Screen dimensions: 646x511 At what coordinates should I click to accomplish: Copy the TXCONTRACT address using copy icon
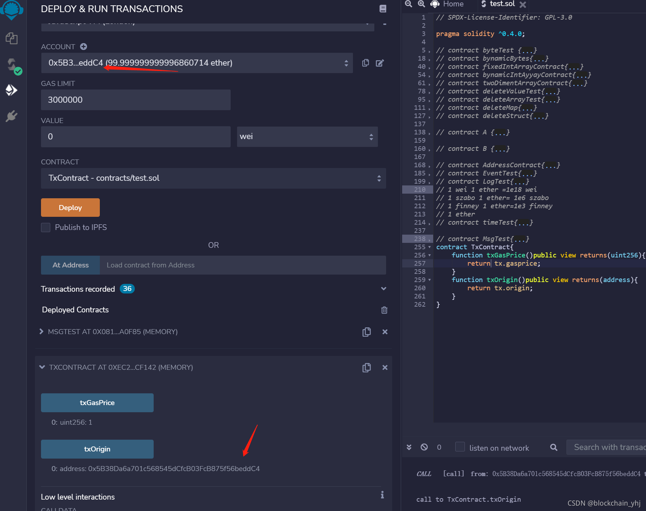tap(366, 368)
